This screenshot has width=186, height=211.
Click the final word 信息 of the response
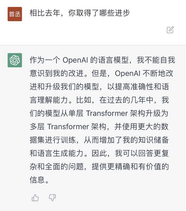pyautogui.click(x=37, y=180)
